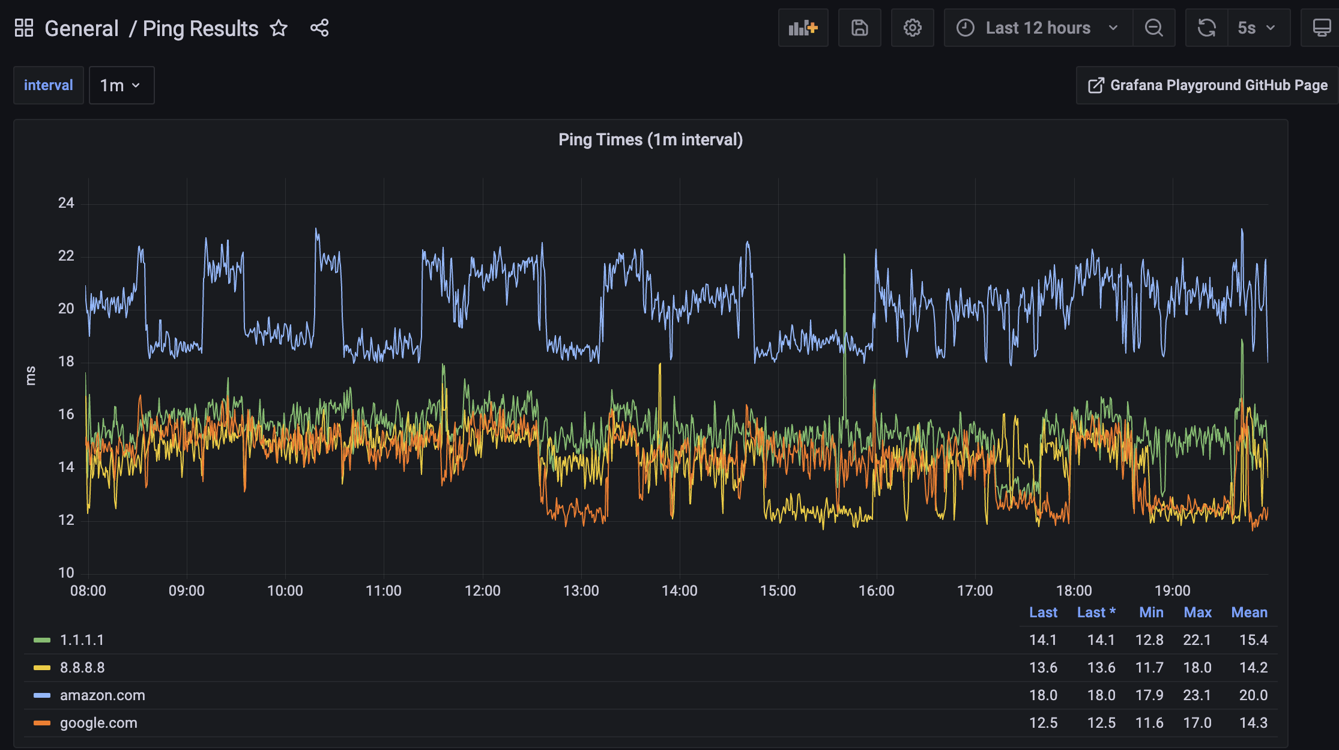This screenshot has width=1339, height=750.
Task: Toggle google.com series in legend
Action: tap(98, 723)
